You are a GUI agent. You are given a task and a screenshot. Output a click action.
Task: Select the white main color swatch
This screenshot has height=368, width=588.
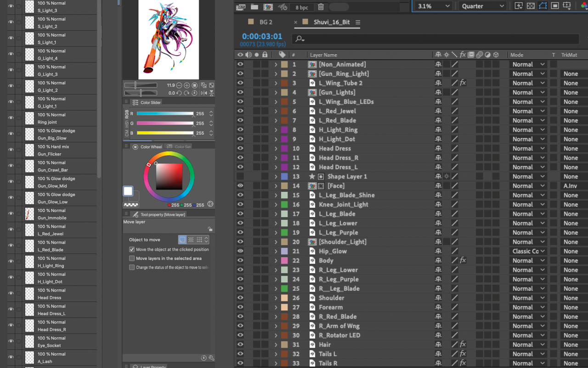tap(128, 191)
